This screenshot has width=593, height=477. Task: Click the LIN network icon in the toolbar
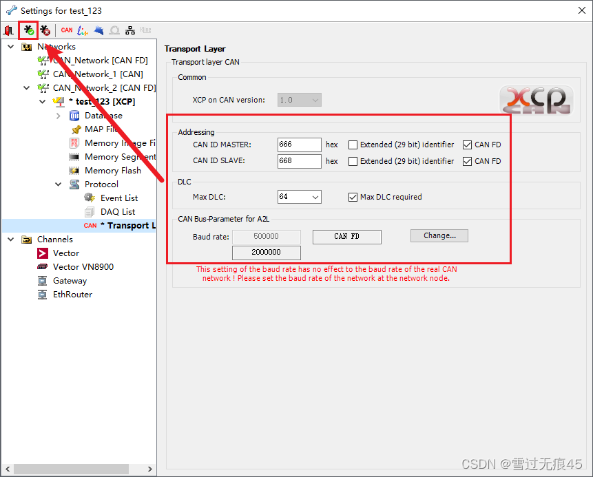(82, 30)
